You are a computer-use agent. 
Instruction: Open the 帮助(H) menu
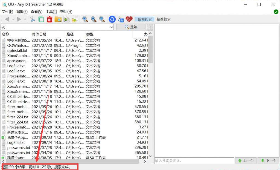[x=66, y=11]
